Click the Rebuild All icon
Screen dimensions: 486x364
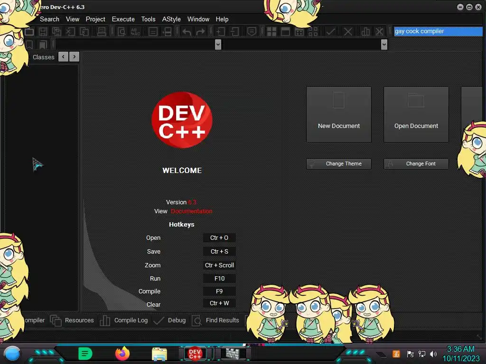(313, 32)
